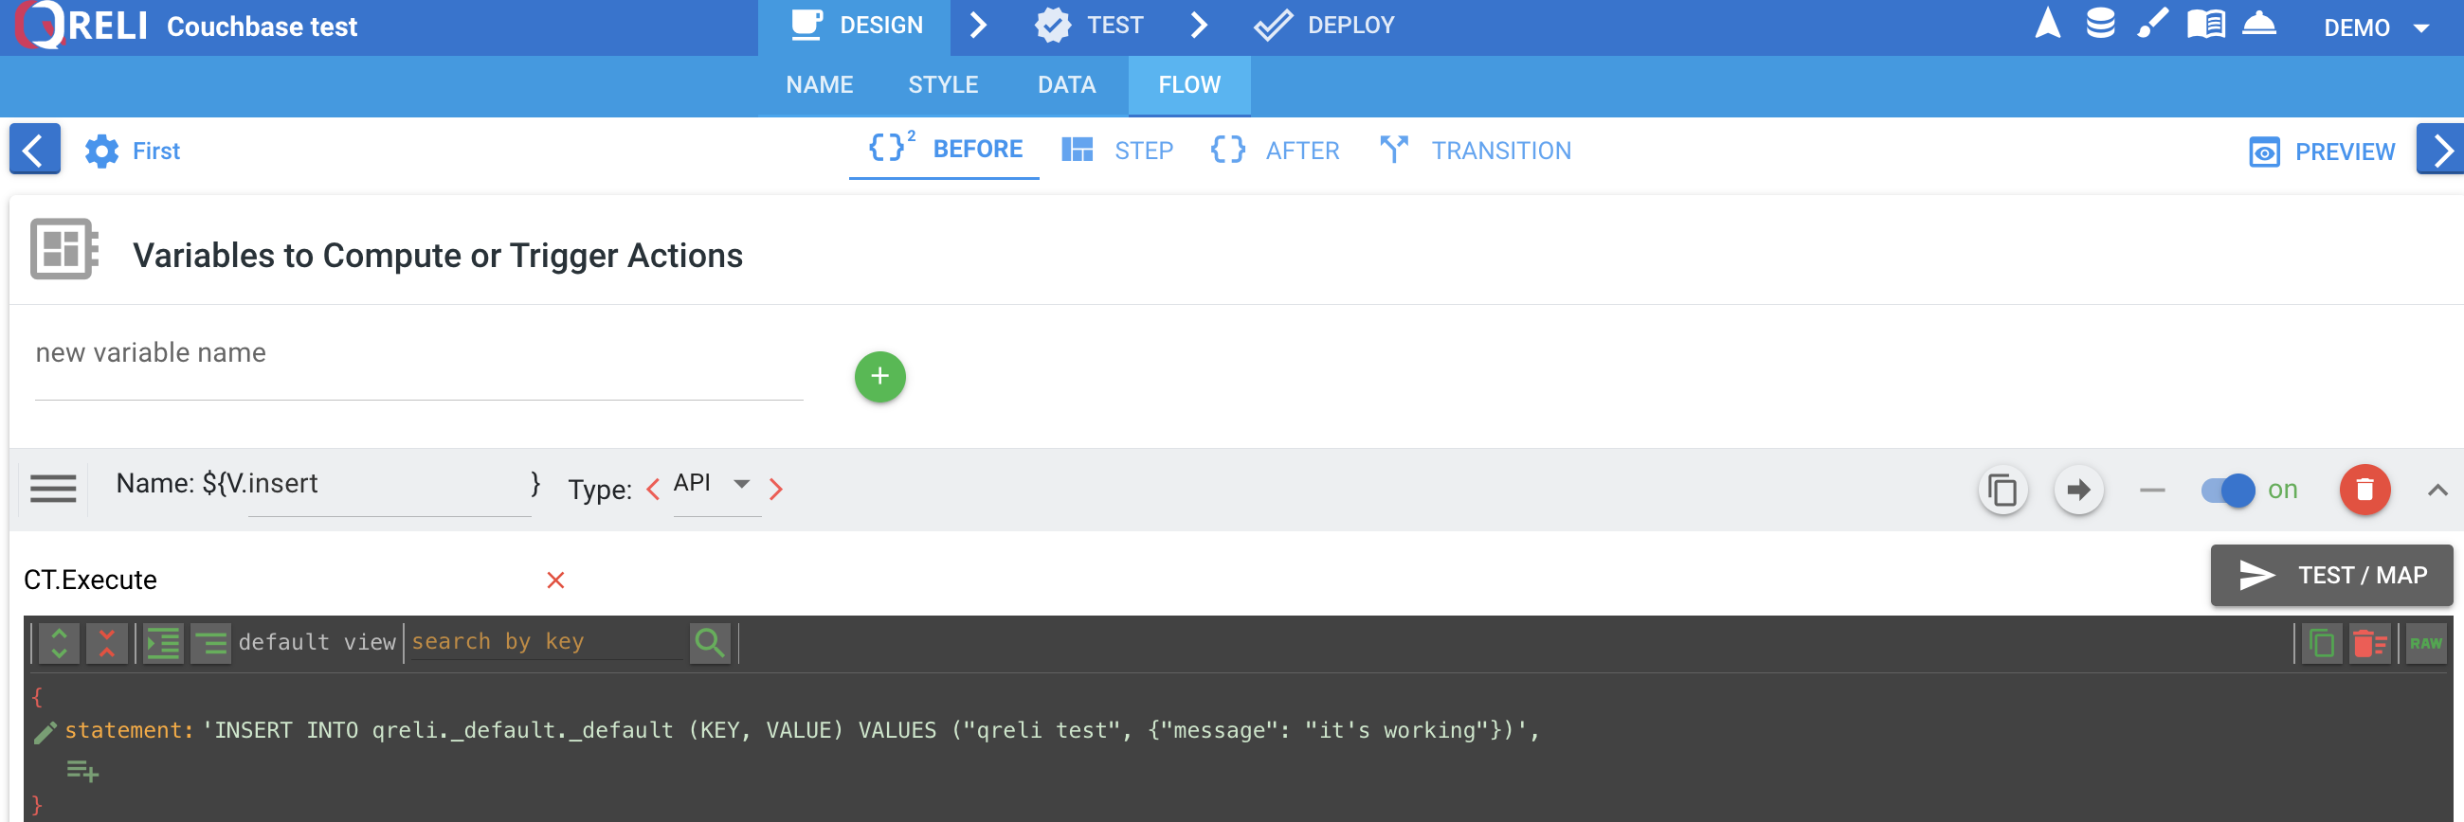Expand all nodes in JSON editor
The image size is (2464, 822).
(x=60, y=643)
